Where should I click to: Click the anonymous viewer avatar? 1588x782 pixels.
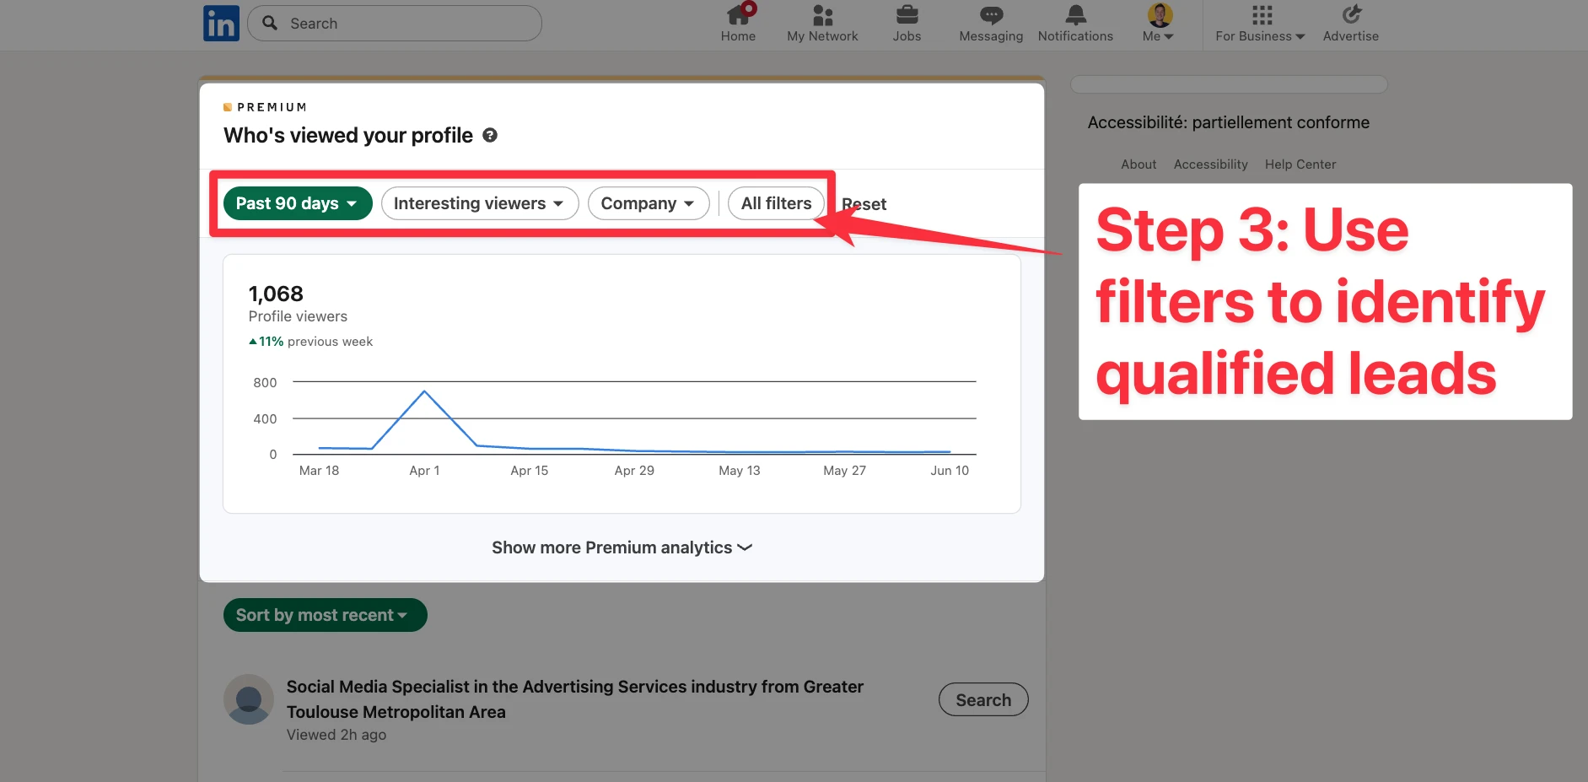[x=249, y=699]
